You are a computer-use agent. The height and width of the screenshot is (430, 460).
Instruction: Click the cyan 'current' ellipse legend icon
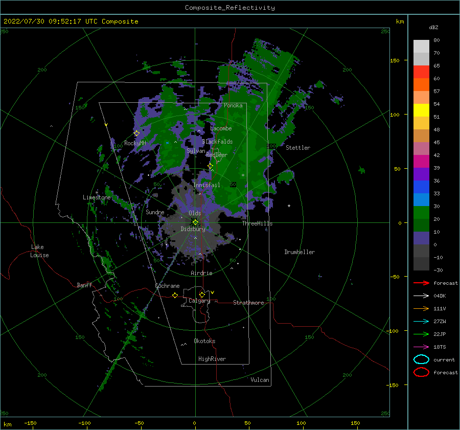[421, 359]
